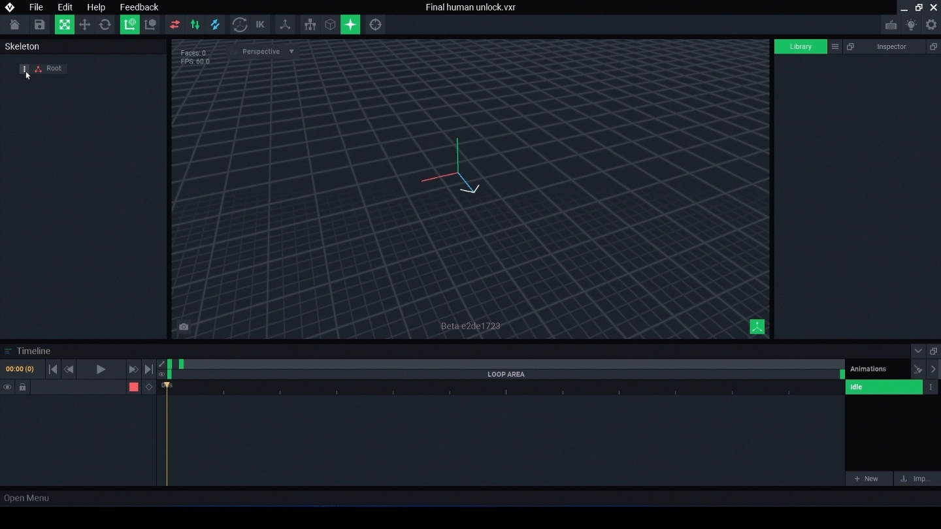
Task: Open the Edit menu
Action: click(65, 7)
